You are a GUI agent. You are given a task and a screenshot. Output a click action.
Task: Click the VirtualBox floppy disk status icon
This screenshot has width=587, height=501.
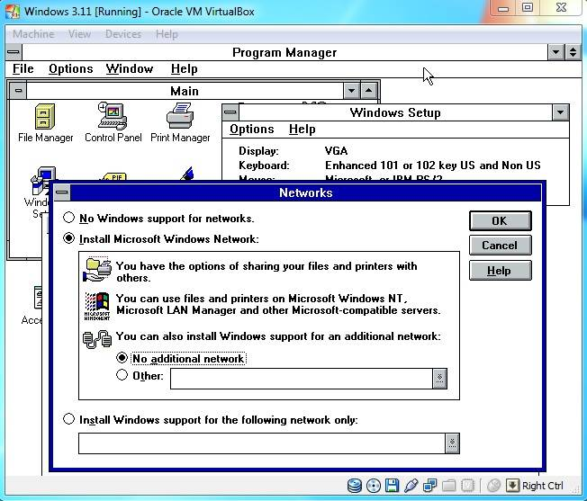(x=393, y=487)
